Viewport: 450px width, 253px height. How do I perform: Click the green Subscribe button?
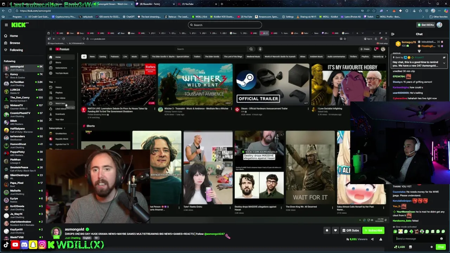[374, 231]
